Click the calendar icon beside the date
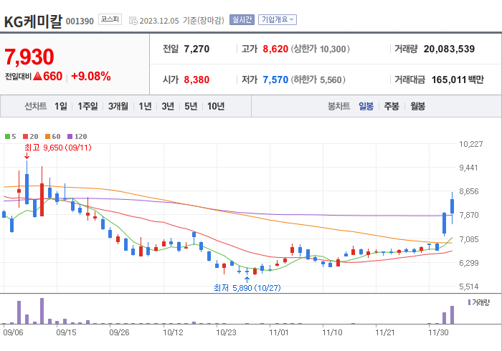The image size is (502, 351). coord(133,21)
